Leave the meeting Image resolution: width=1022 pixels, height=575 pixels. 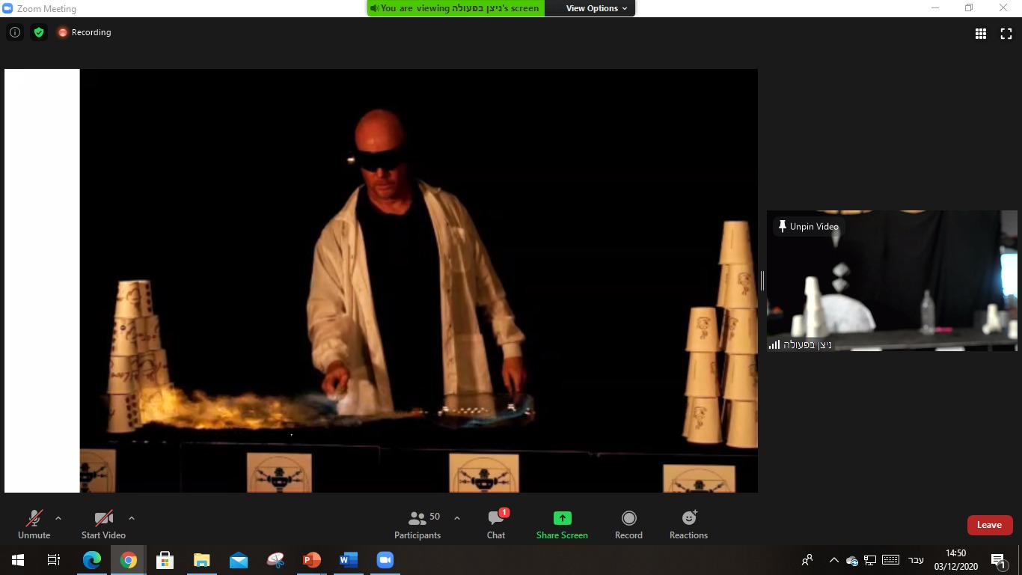pyautogui.click(x=989, y=525)
